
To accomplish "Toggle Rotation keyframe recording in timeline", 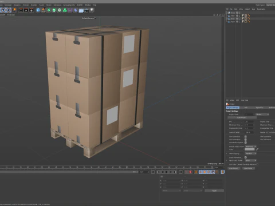I will [209, 172].
